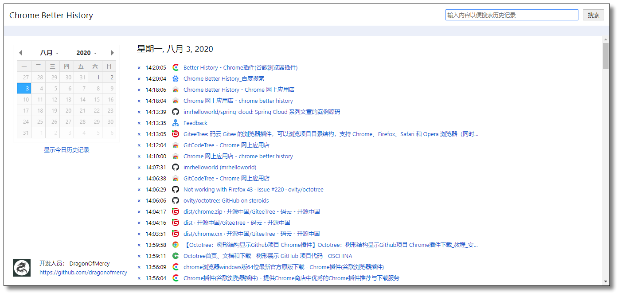Click GitHub icon beside spring-cloud entry
The height and width of the screenshot is (293, 617).
point(176,112)
